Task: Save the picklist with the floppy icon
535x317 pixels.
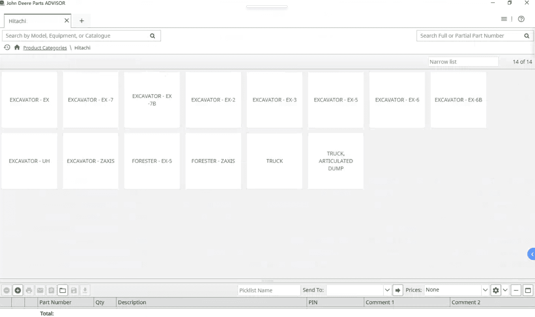Action: click(x=73, y=290)
